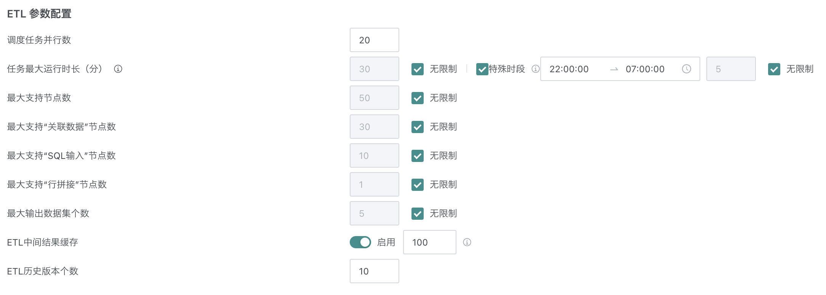Click start time 22:00:00 in range picker
The image size is (826, 295).
(x=569, y=69)
